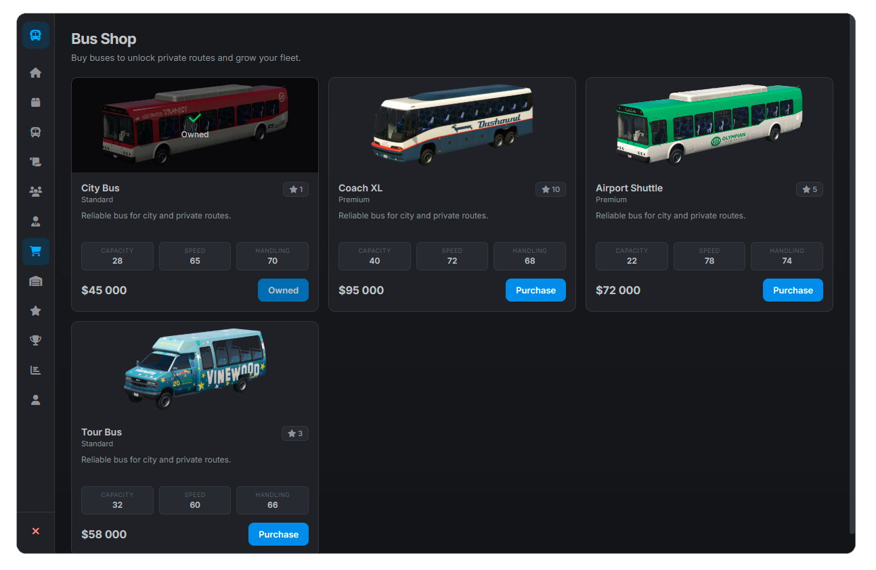Close the panel with the red X
The height and width of the screenshot is (570, 876).
pos(36,531)
